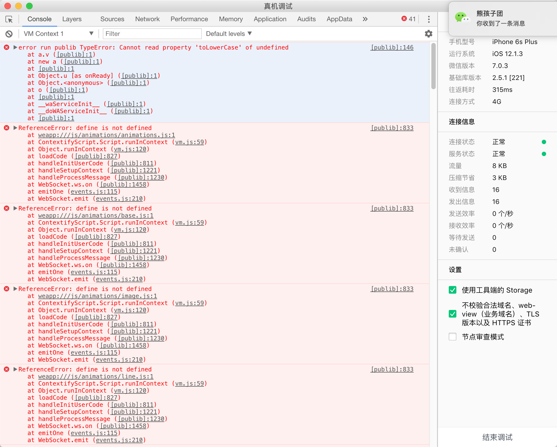Switch to the Layers tab

[72, 19]
